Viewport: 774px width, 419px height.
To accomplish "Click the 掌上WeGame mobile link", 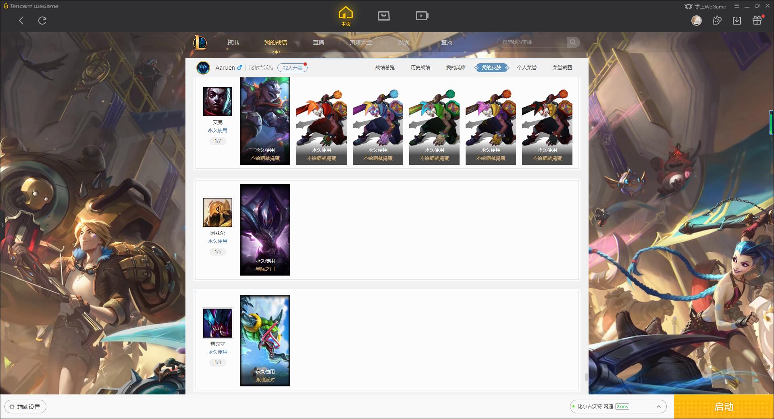I will click(x=705, y=6).
